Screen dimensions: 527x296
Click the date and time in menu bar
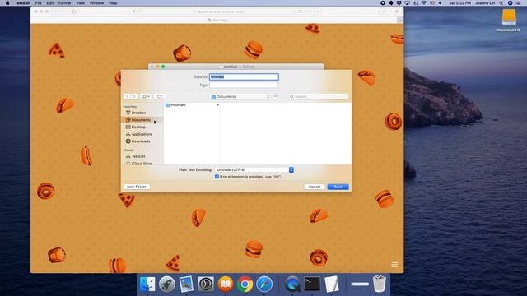pos(459,3)
